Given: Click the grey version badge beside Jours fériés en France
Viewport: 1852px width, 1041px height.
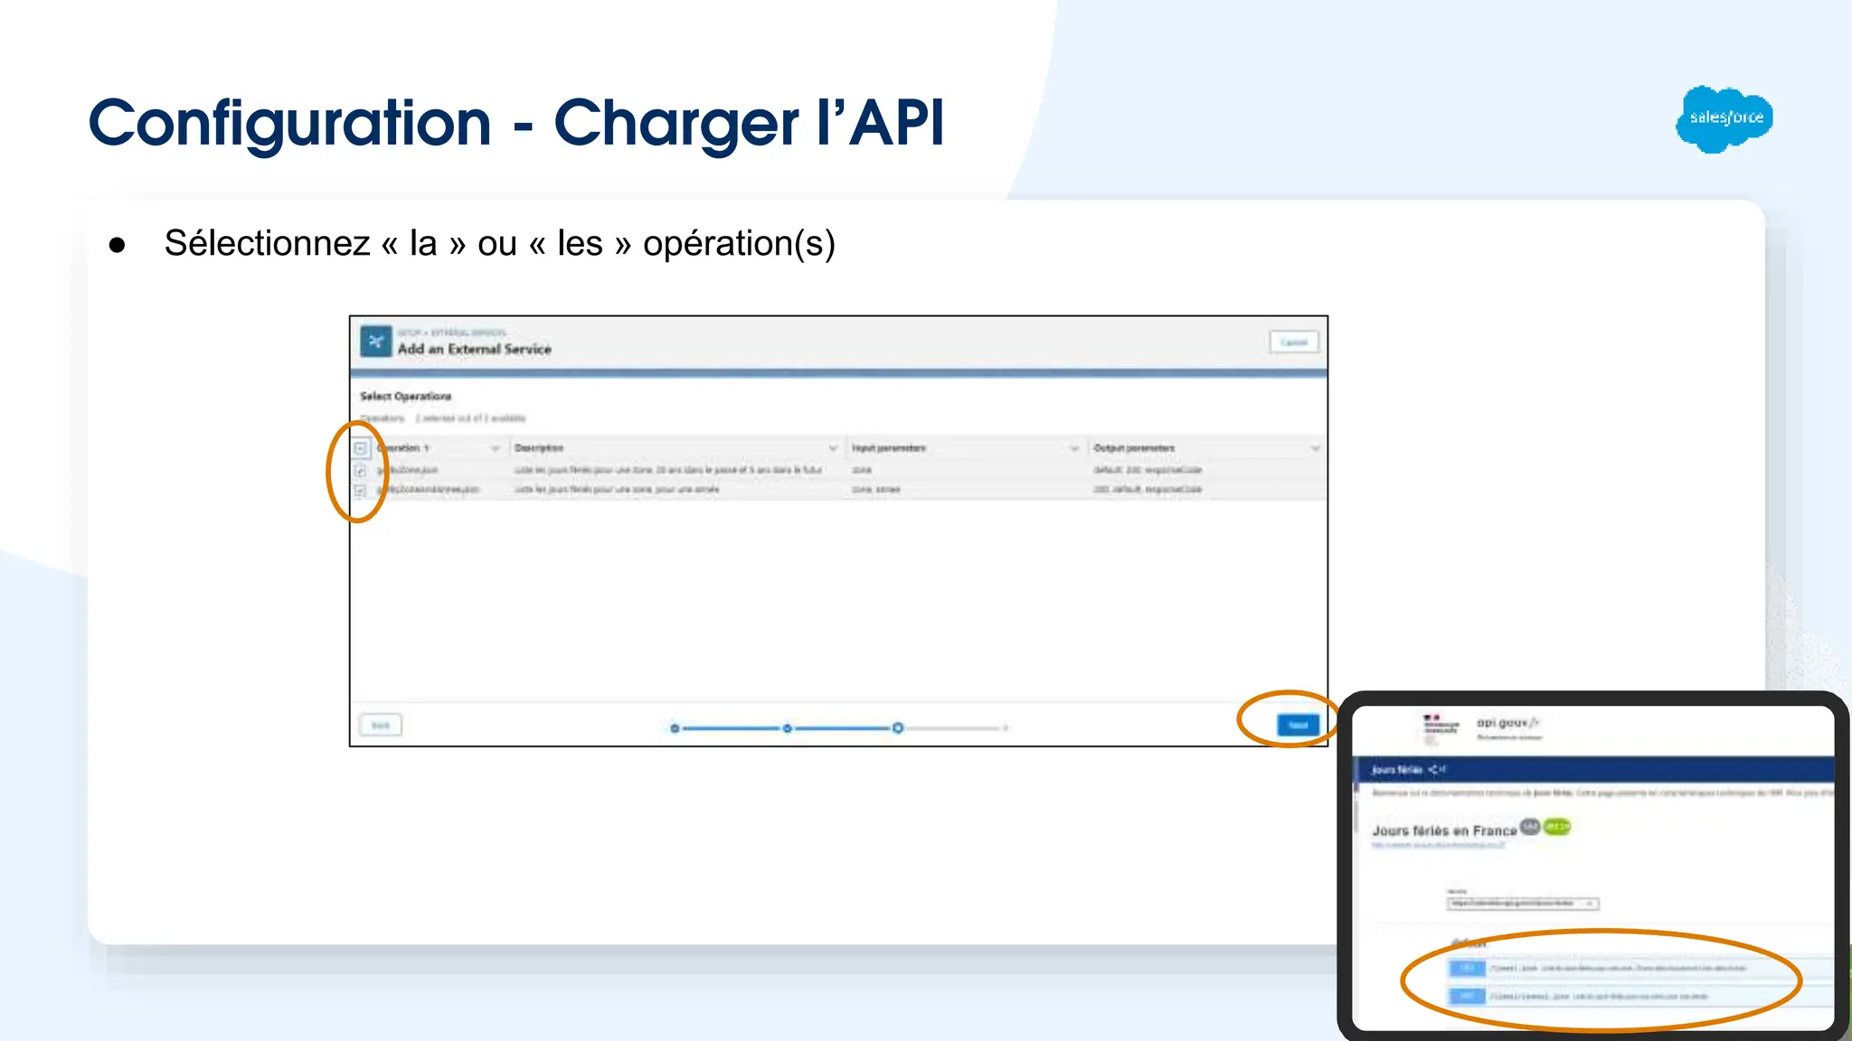Looking at the screenshot, I should [x=1530, y=826].
